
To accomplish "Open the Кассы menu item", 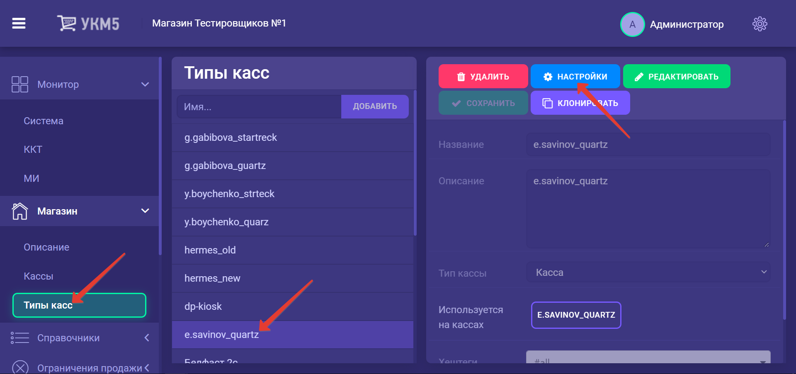I will click(39, 276).
